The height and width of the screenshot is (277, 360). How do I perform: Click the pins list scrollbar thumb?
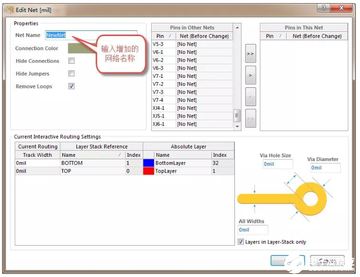coord(237,116)
